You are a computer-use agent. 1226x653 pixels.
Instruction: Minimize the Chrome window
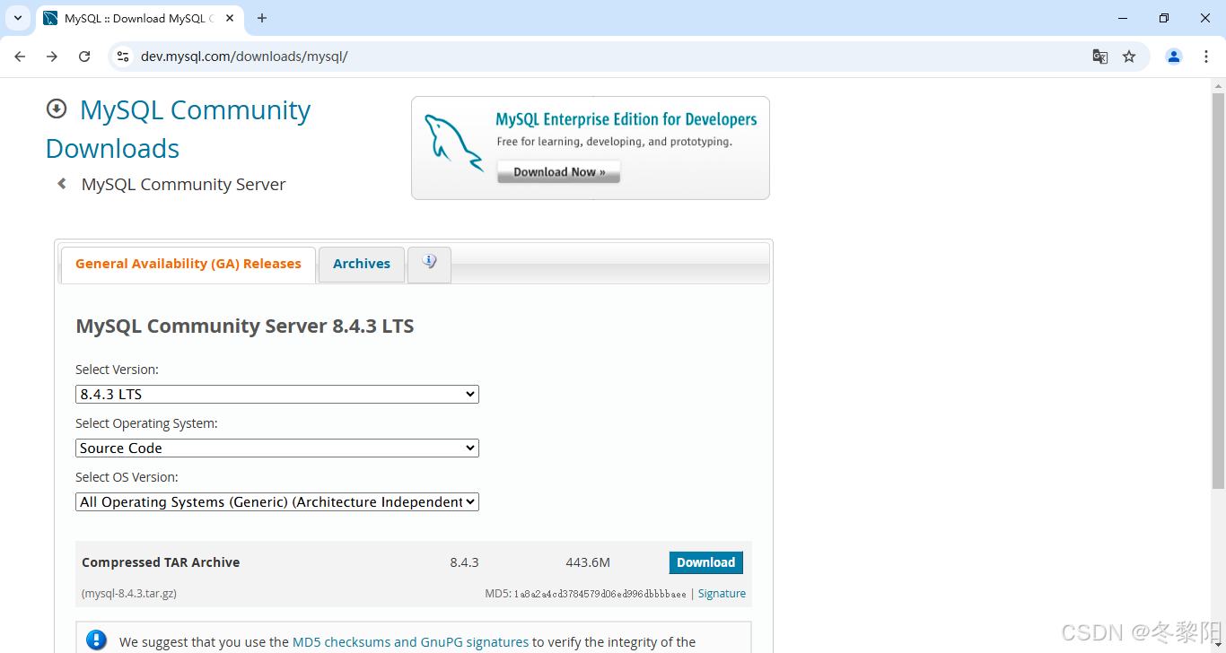(1123, 18)
